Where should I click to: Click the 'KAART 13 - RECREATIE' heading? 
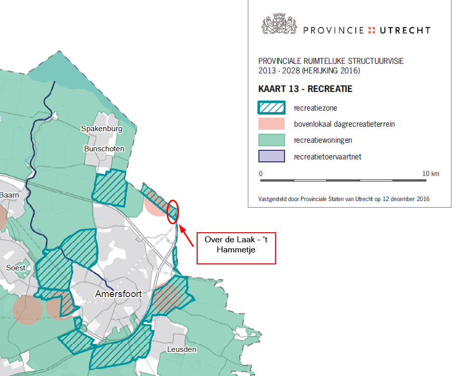click(305, 89)
